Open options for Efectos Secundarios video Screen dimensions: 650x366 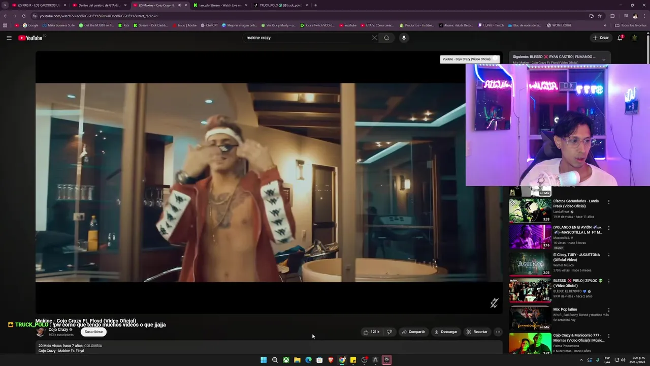click(x=608, y=202)
